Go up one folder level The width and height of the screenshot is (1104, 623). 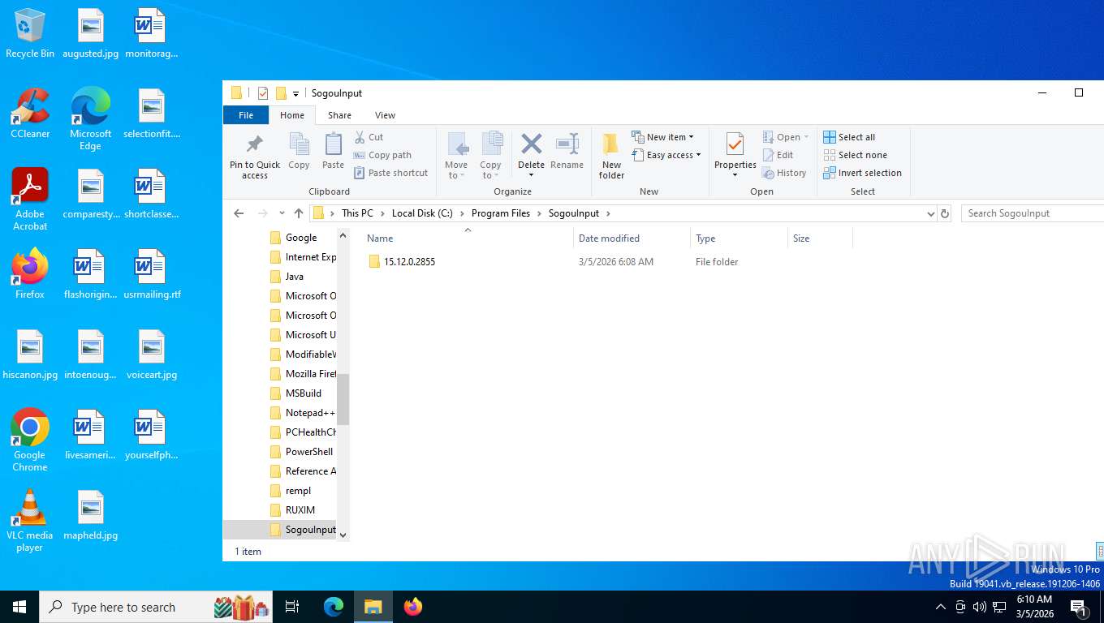299,213
